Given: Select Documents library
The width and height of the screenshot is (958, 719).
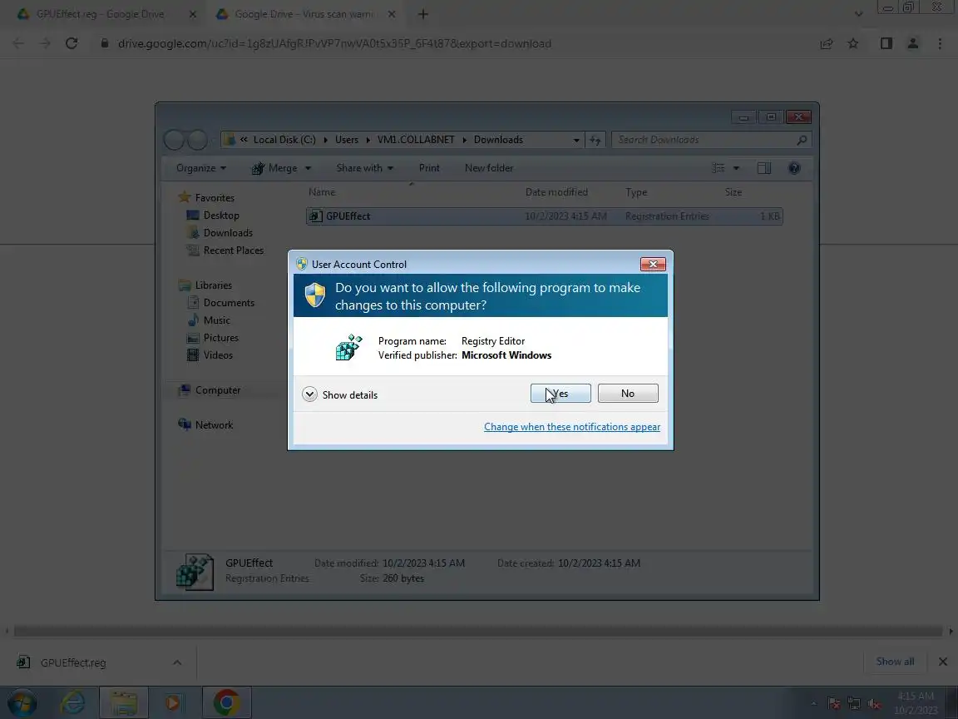Looking at the screenshot, I should 229,303.
